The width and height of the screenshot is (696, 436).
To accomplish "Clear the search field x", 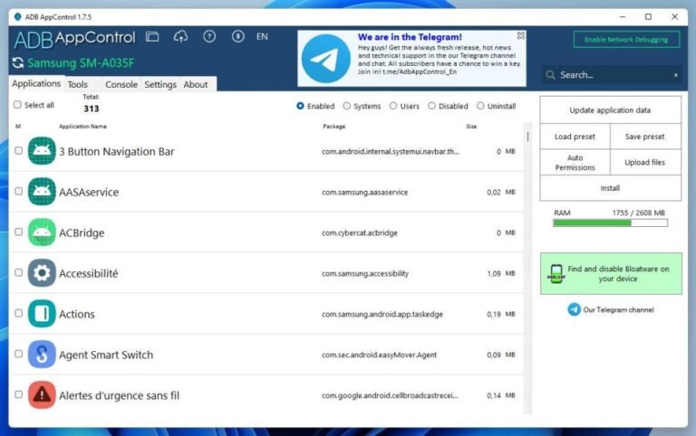I will click(x=675, y=75).
